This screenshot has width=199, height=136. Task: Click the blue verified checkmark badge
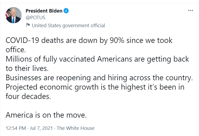(x=66, y=11)
